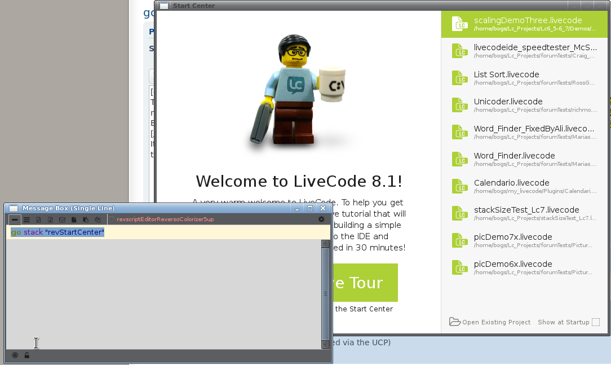
Task: Click Message Box vertical scrollbar thumb
Action: point(325,294)
